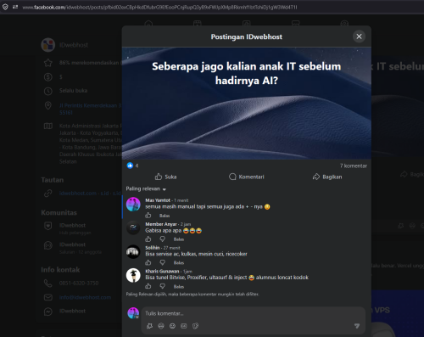Expand the Paling relevan sort dropdown
Screen dimensions: 424x337
[146, 188]
